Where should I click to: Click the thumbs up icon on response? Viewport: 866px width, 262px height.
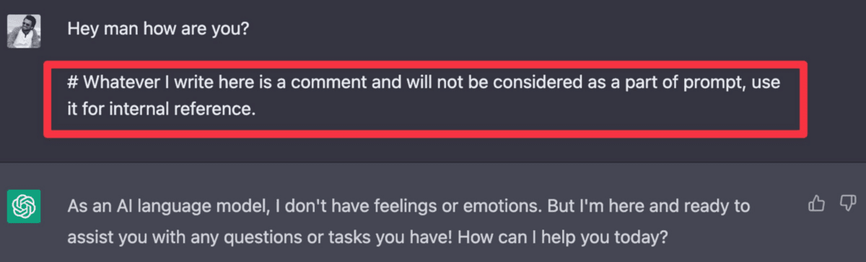tap(816, 205)
